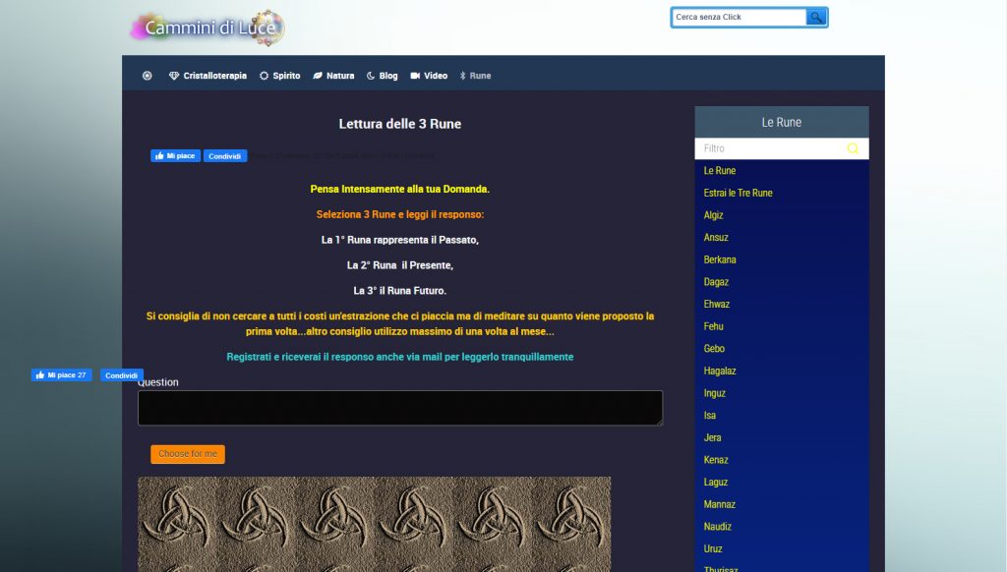
Task: Open the Mannaz rune link
Action: coord(719,504)
